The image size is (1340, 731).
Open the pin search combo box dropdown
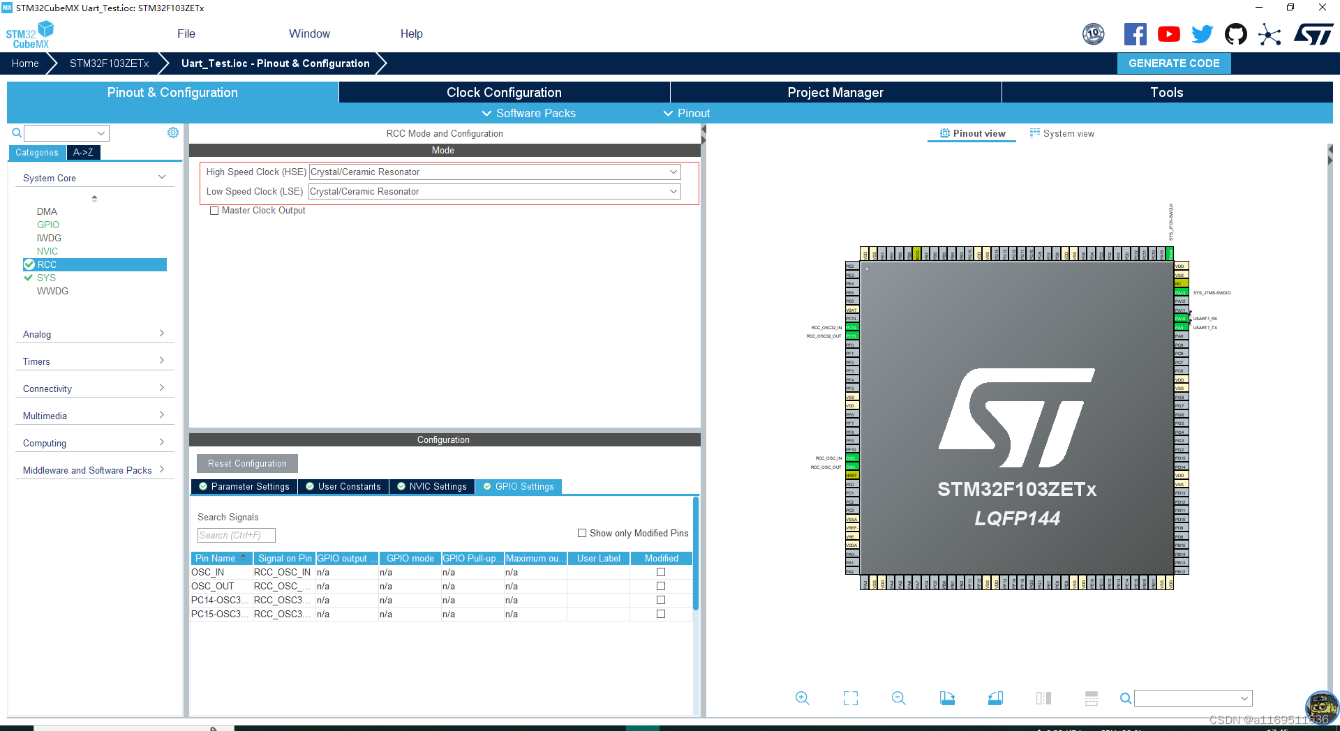[1244, 698]
